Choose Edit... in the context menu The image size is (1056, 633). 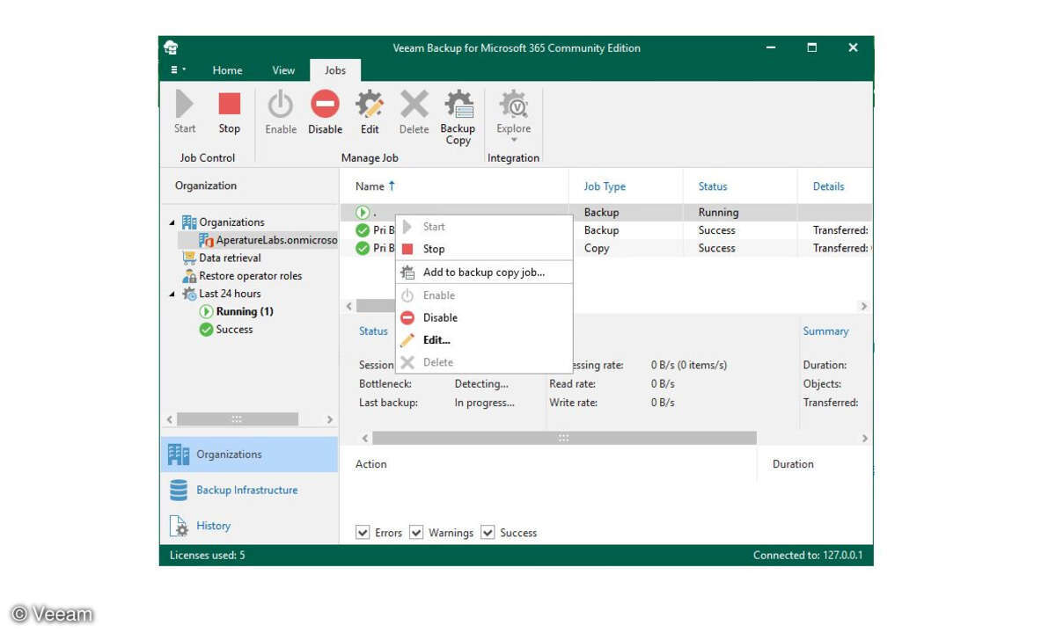tap(484, 339)
